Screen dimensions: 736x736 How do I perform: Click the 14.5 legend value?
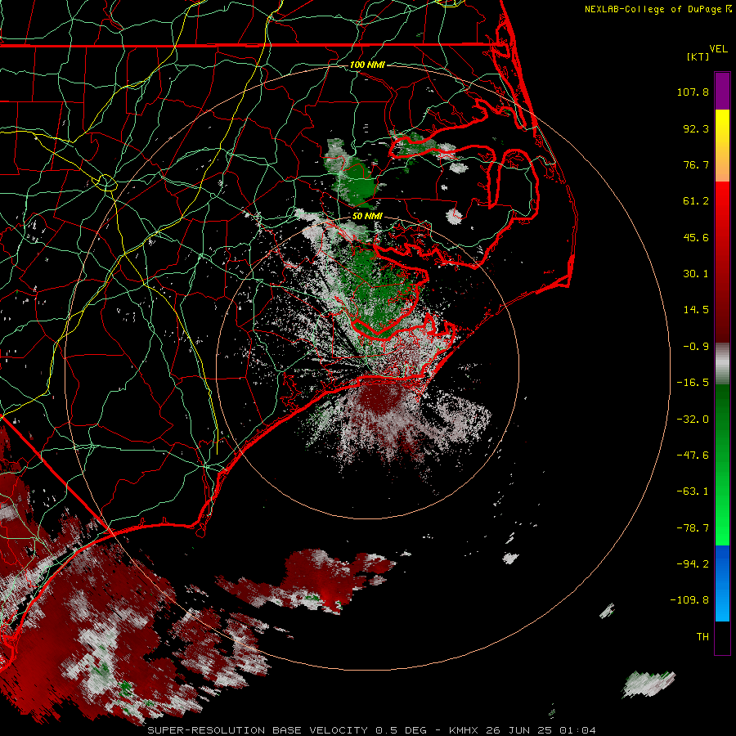(696, 310)
